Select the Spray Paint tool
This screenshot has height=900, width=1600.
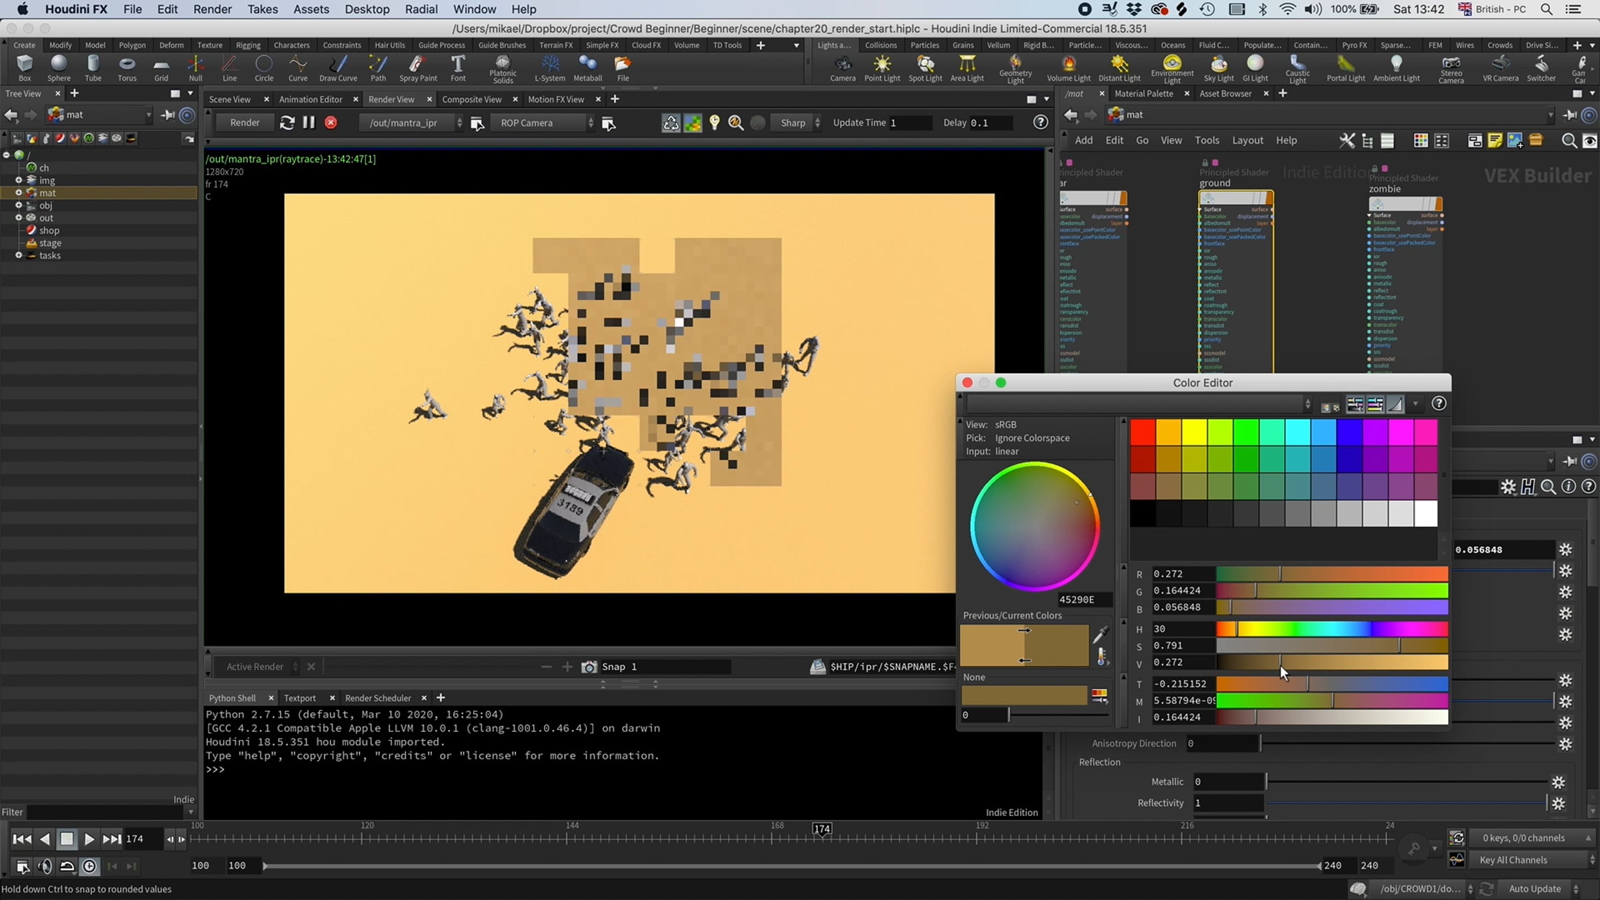click(x=418, y=68)
